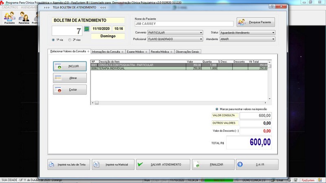
Task: Click Imprimir na Matricial button
Action: pyautogui.click(x=113, y=164)
